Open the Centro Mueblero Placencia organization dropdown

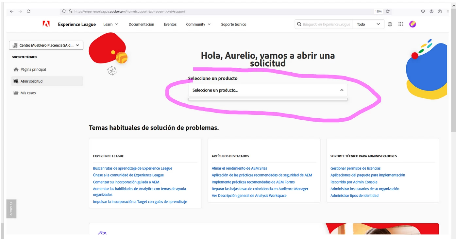click(x=46, y=45)
